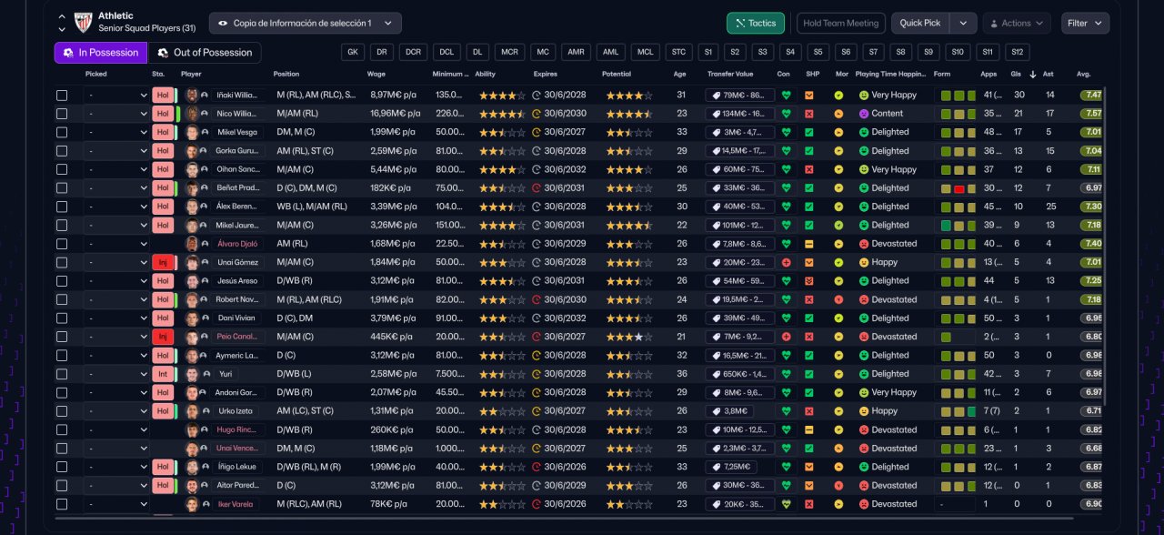
Task: Expand the Quick Pick arrow menu
Action: pos(963,23)
